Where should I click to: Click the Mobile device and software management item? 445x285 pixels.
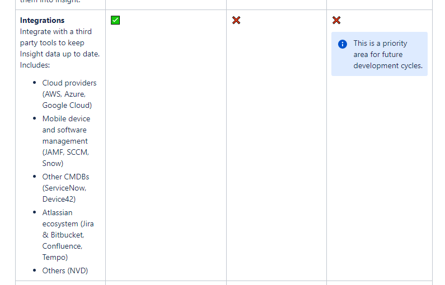[66, 141]
